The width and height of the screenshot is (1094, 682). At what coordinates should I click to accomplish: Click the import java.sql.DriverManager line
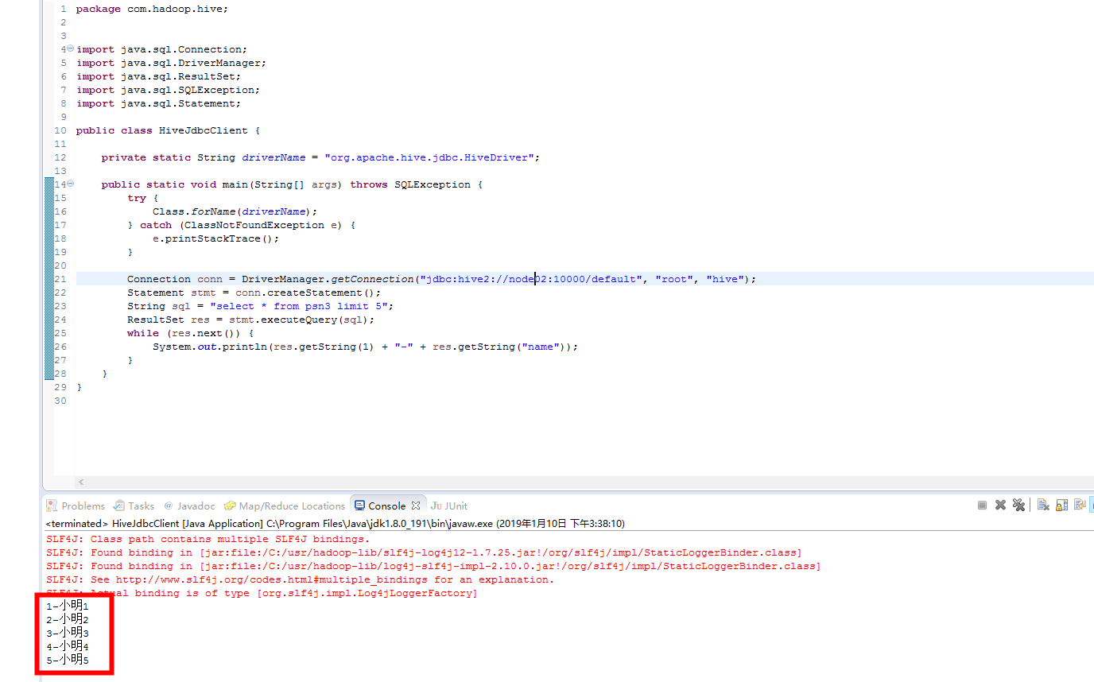click(171, 63)
